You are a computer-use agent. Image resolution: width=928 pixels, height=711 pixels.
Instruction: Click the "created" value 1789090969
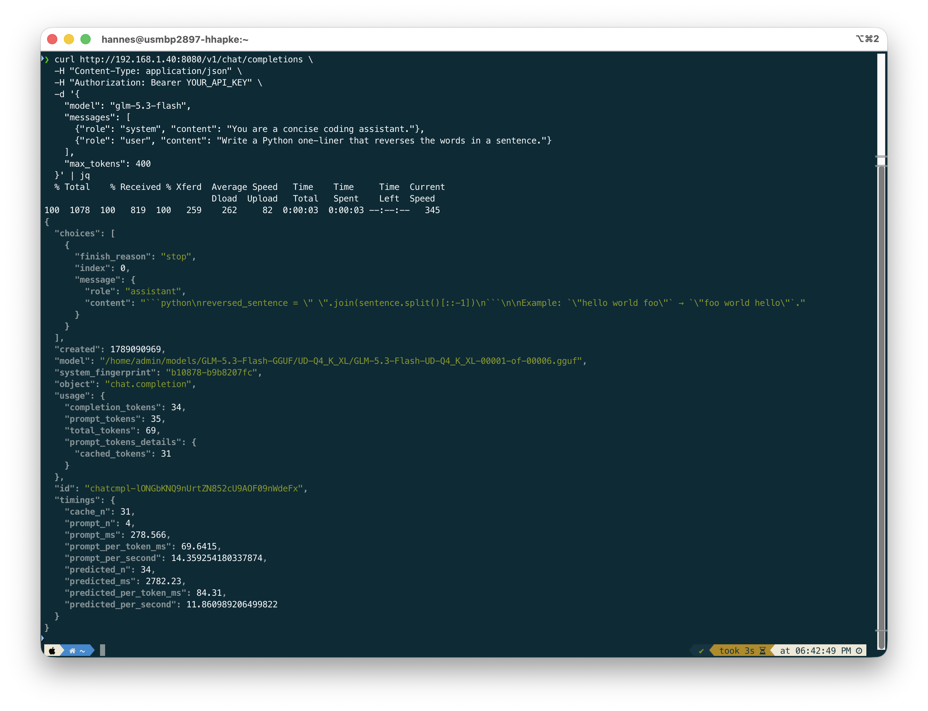click(136, 350)
